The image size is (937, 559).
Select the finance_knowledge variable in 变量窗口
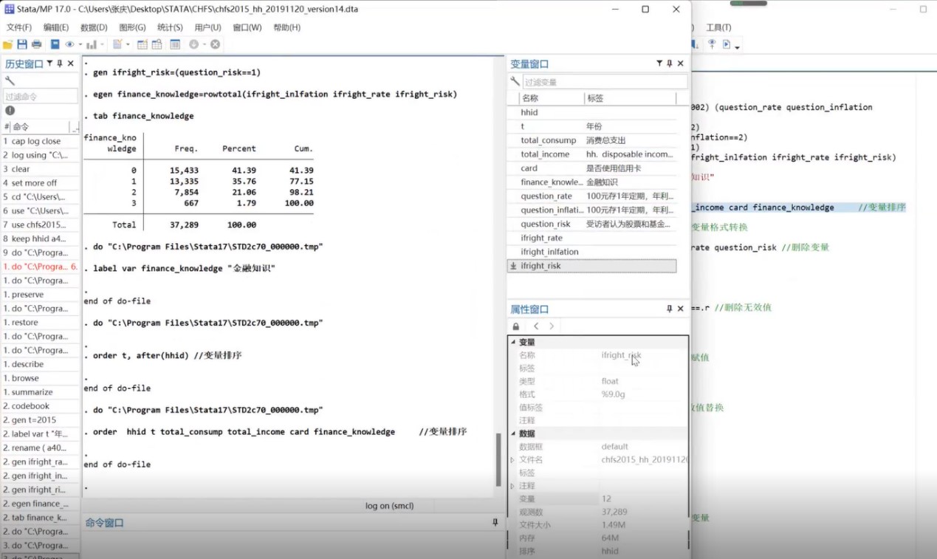(552, 182)
